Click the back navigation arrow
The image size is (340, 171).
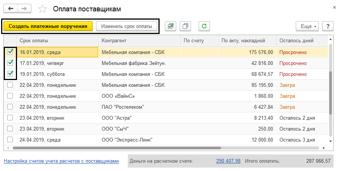pyautogui.click(x=11, y=8)
